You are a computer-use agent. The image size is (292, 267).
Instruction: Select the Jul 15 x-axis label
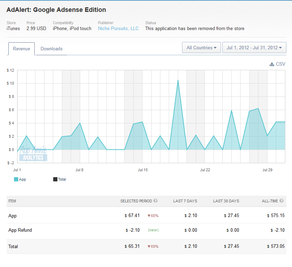[143, 170]
